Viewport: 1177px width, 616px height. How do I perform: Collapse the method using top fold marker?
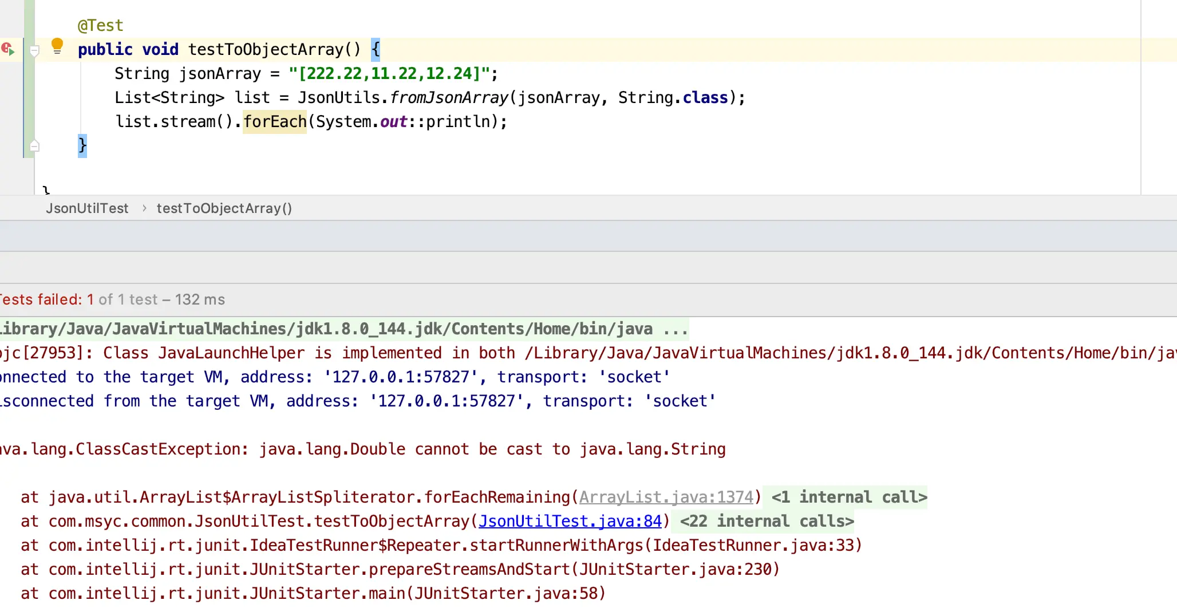(34, 52)
